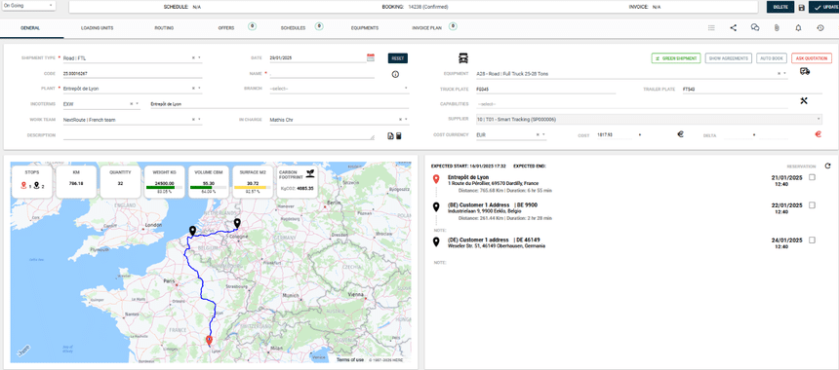Open the On Going status dropdown
Viewport: 839px width, 370px height.
click(x=28, y=5)
